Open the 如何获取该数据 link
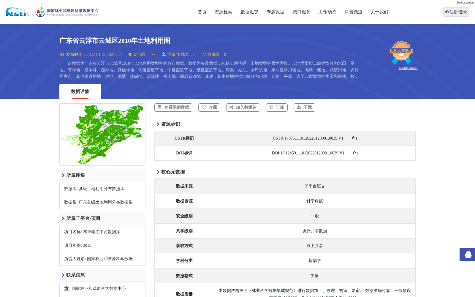475x297 pixels. point(408,69)
